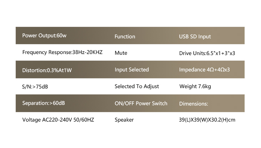
Task: Select Voltage AC220-240V 50/60HZ text
Action: point(58,120)
